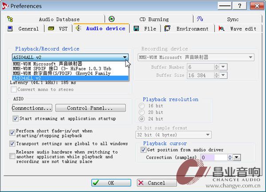Go to the Wave edit tab
The image size is (266, 192).
point(238,28)
